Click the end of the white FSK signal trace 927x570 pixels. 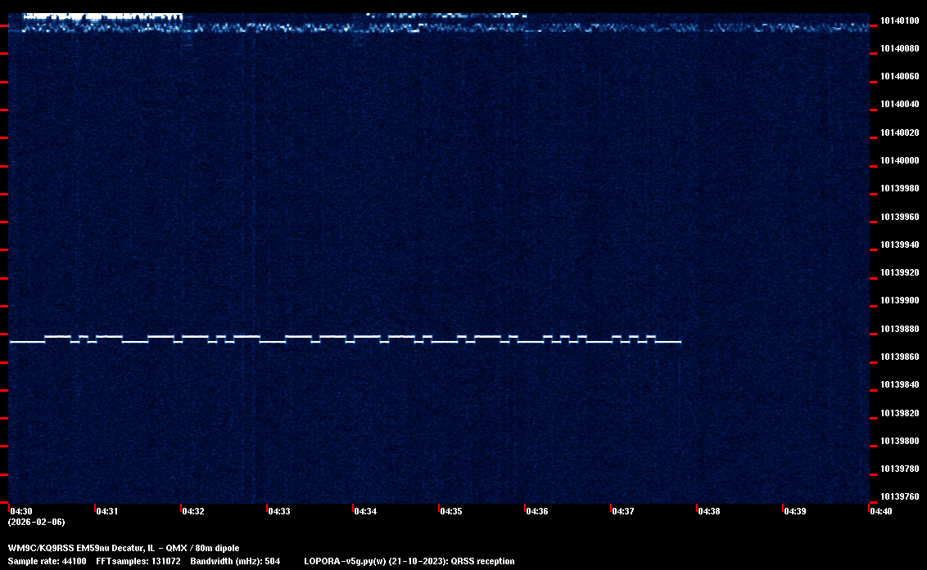pos(680,342)
